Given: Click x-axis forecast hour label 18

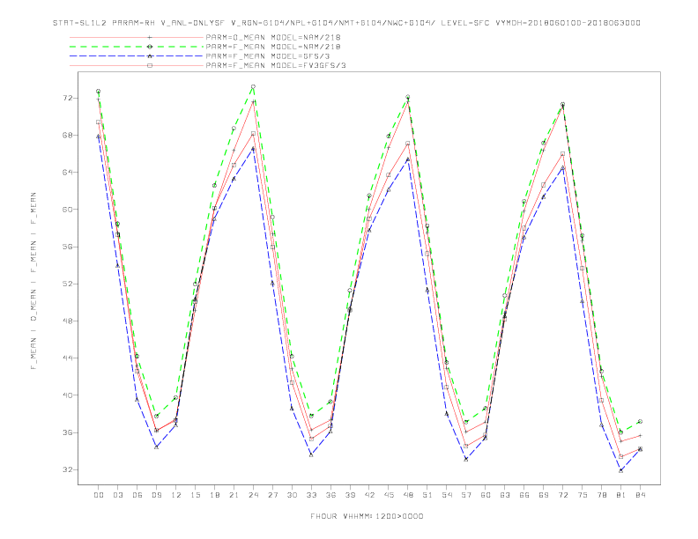Looking at the screenshot, I should coord(214,495).
